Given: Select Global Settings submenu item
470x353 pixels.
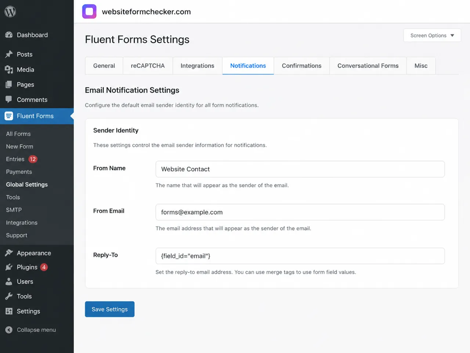Looking at the screenshot, I should (27, 185).
